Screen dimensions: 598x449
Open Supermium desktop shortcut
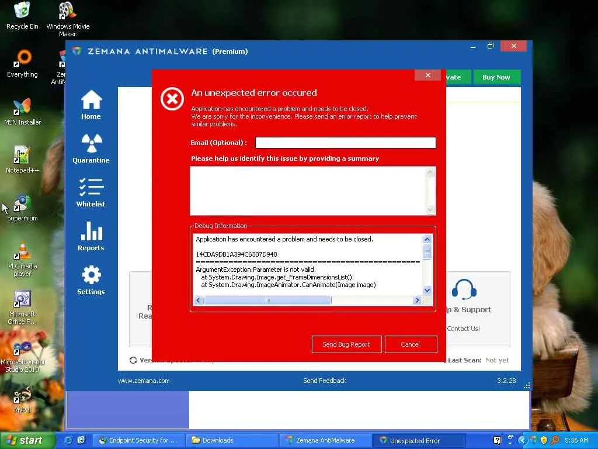coord(22,208)
